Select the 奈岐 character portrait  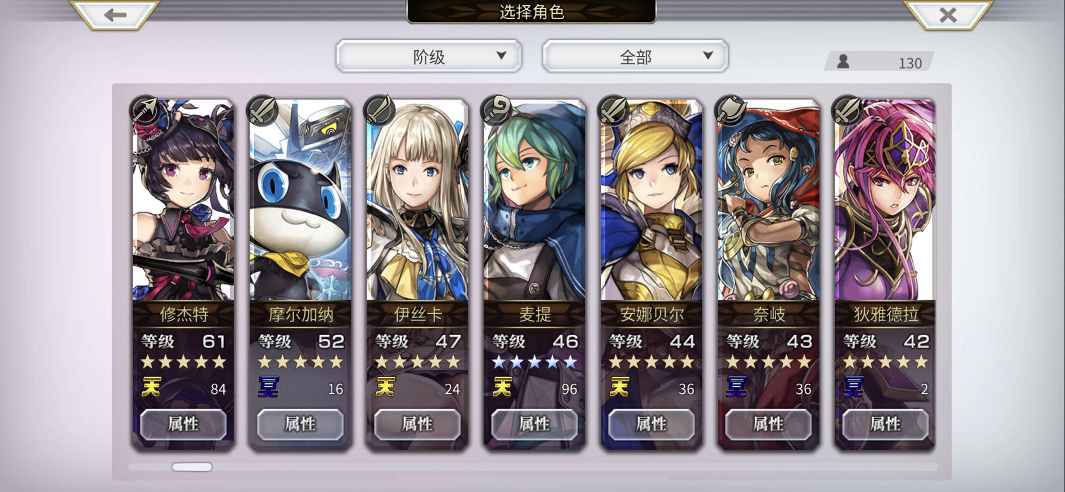pos(768,200)
